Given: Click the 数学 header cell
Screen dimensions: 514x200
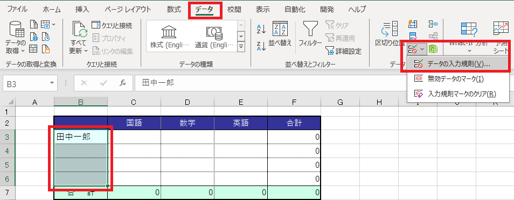Looking at the screenshot, I should [x=187, y=123].
